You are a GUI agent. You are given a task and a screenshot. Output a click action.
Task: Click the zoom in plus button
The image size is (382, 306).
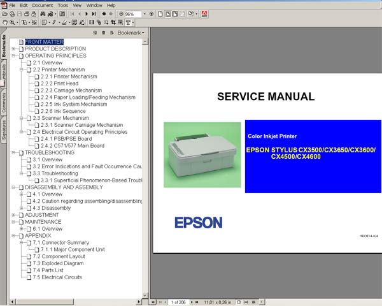tap(152, 14)
